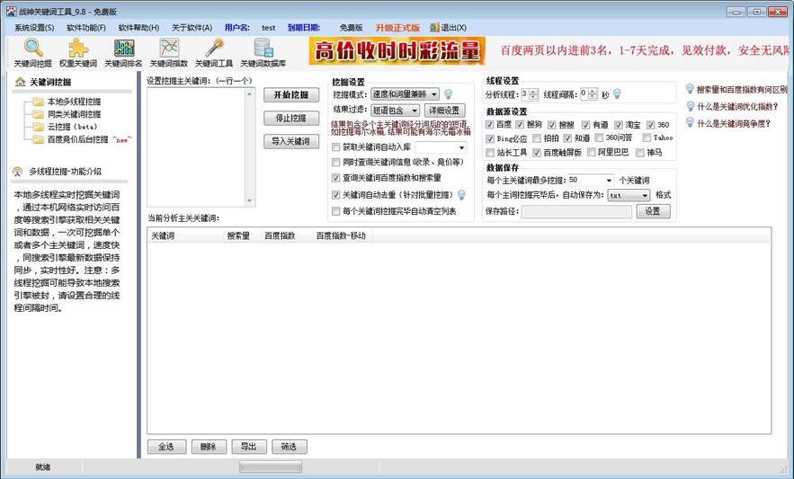Open the 最多挖掘 50 keywords dropdown
This screenshot has height=479, width=794.
point(608,181)
